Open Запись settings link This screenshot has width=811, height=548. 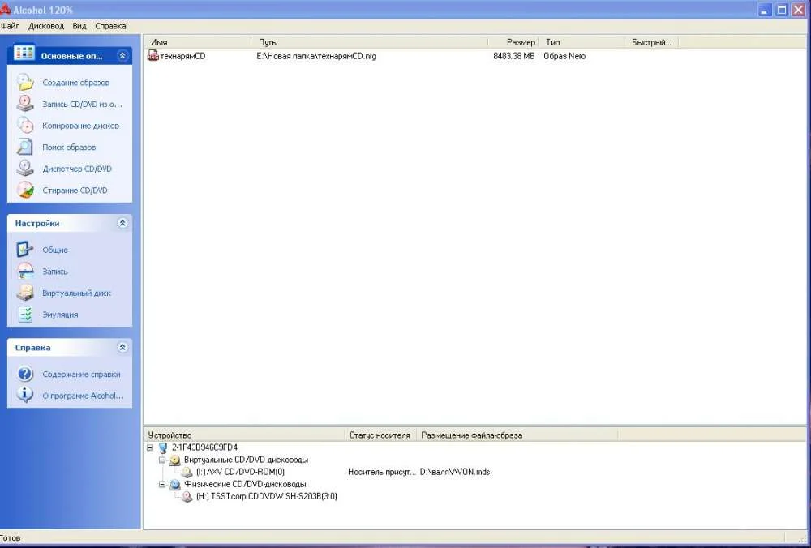[55, 272]
